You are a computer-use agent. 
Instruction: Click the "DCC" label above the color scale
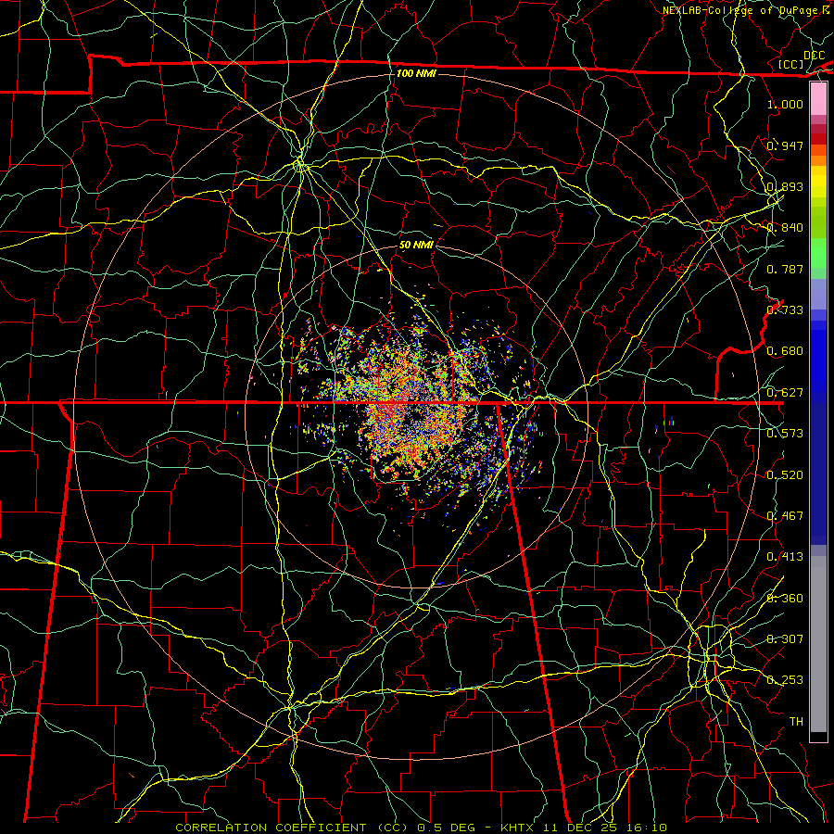click(814, 56)
